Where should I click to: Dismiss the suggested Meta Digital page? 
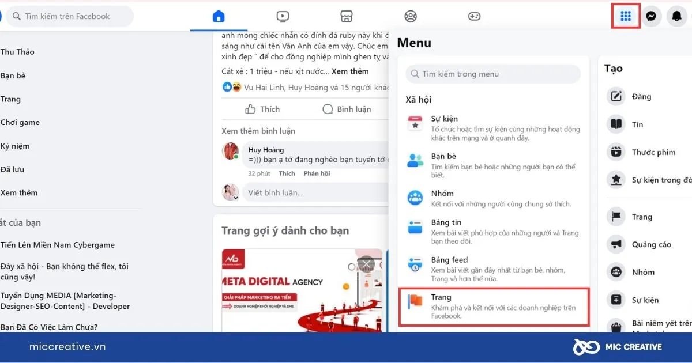click(366, 264)
